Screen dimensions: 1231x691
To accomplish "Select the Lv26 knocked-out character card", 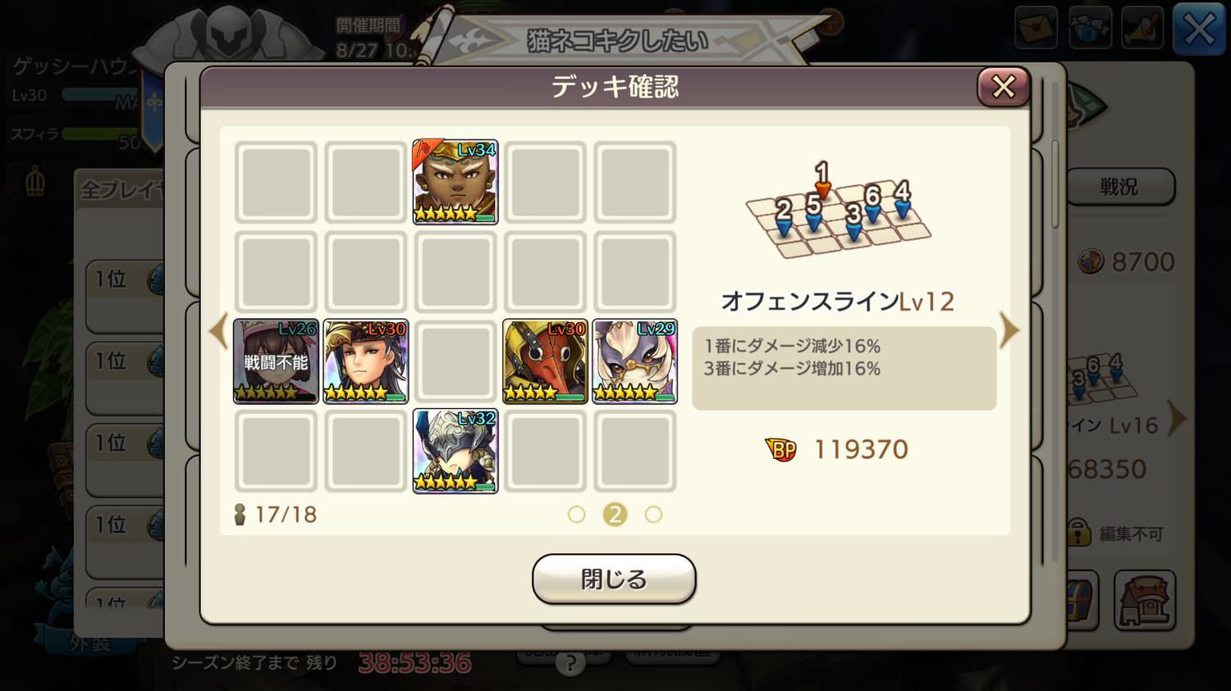I will click(276, 361).
